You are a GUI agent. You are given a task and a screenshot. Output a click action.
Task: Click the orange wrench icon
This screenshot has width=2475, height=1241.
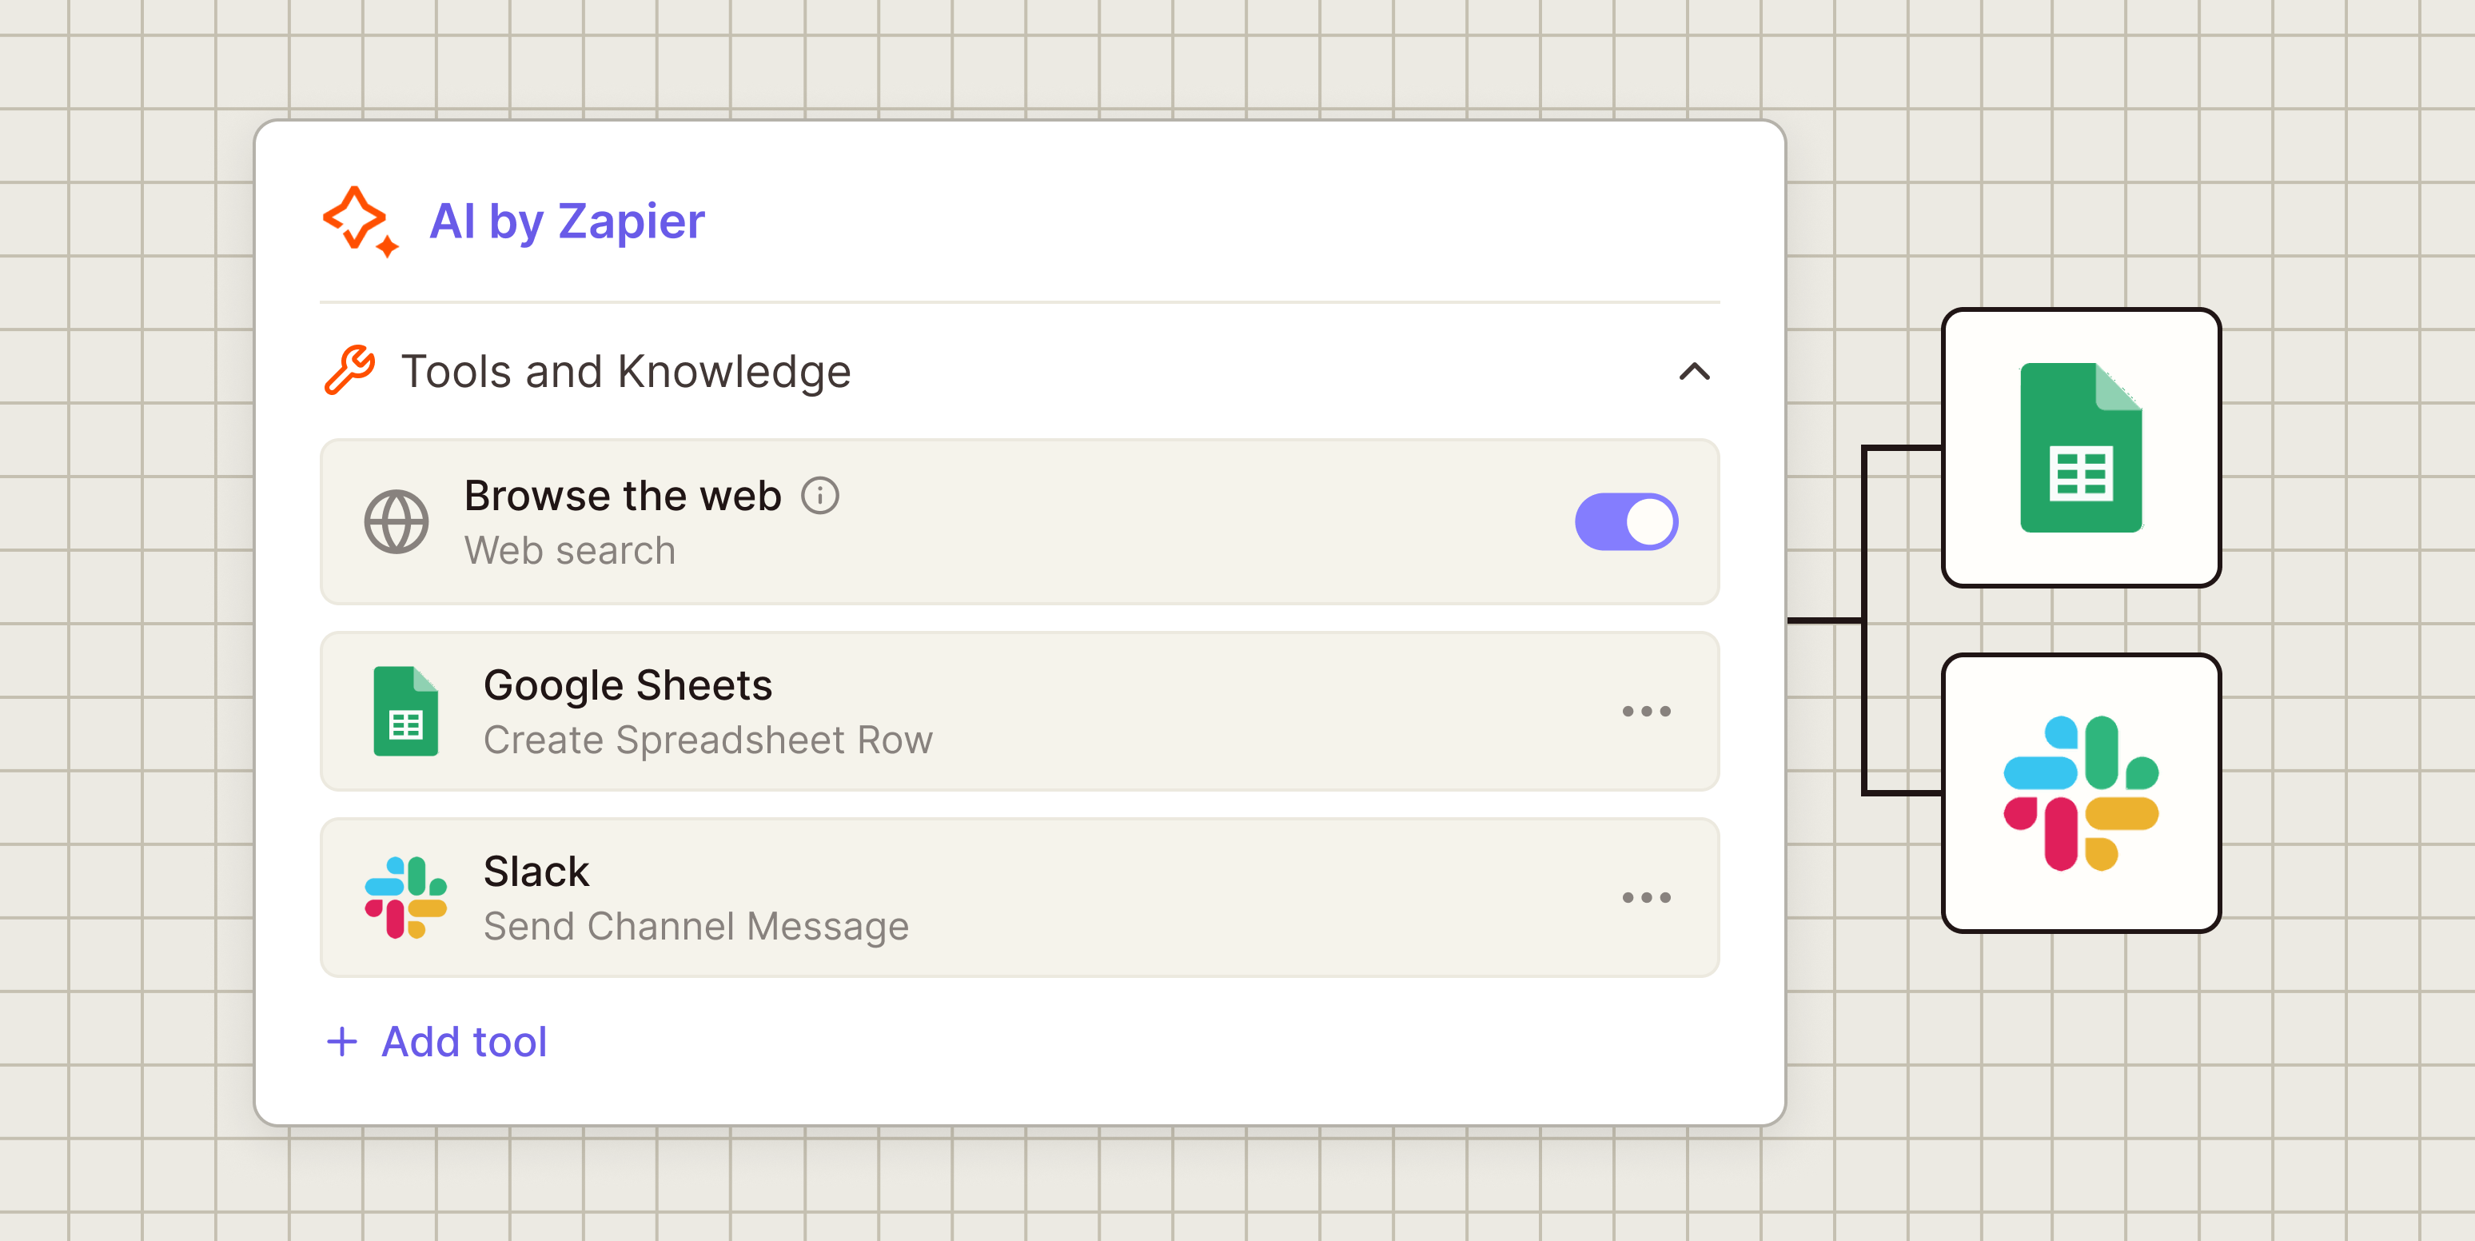349,370
